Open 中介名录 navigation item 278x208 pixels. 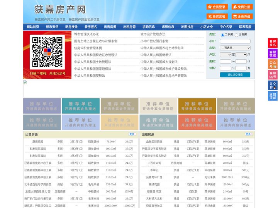pyautogui.click(x=226, y=27)
